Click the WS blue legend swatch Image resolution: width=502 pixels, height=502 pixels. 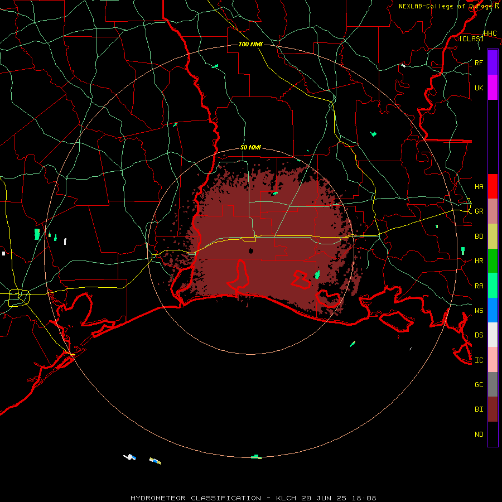(x=493, y=310)
